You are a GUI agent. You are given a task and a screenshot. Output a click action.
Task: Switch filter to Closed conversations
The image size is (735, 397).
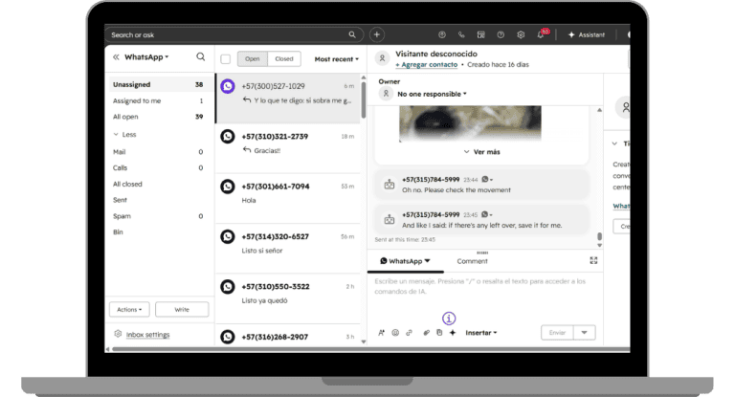[x=284, y=59]
